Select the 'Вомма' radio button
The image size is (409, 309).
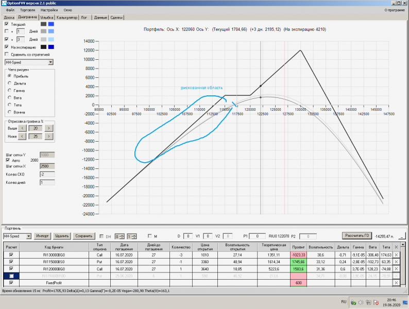pyautogui.click(x=10, y=112)
